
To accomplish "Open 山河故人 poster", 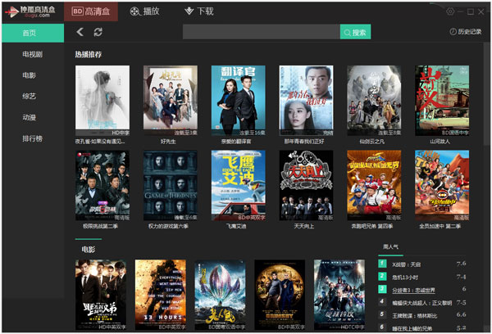I will 442,101.
